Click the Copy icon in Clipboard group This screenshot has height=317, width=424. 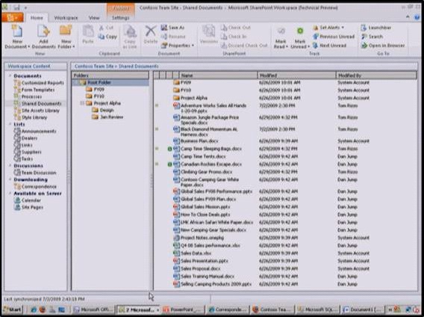(102, 37)
